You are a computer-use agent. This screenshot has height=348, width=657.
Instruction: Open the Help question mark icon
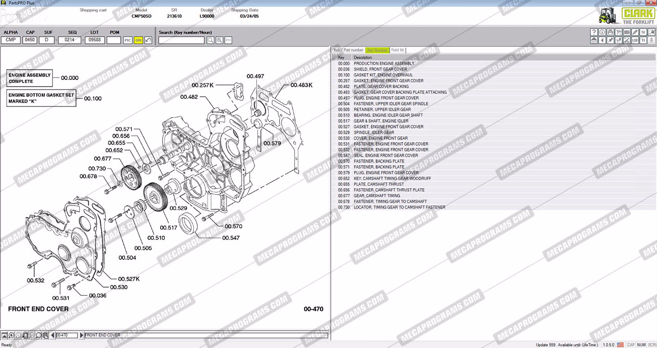pyautogui.click(x=594, y=32)
